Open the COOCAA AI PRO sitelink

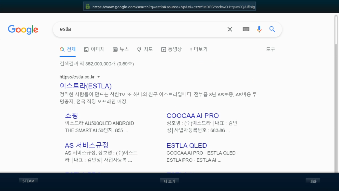pyautogui.click(x=193, y=116)
